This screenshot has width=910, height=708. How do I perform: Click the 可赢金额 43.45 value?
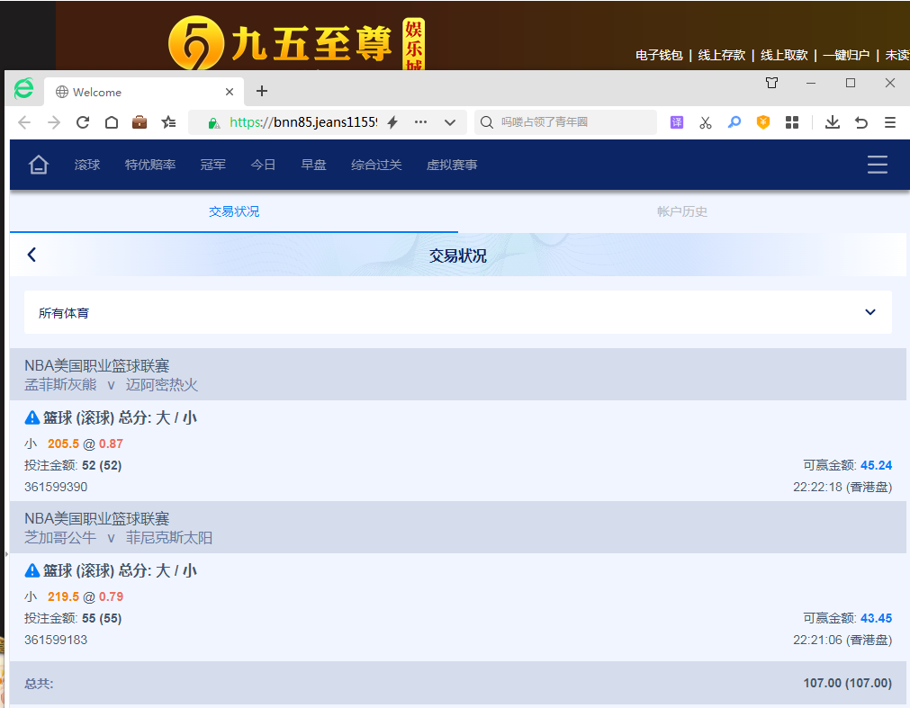876,618
